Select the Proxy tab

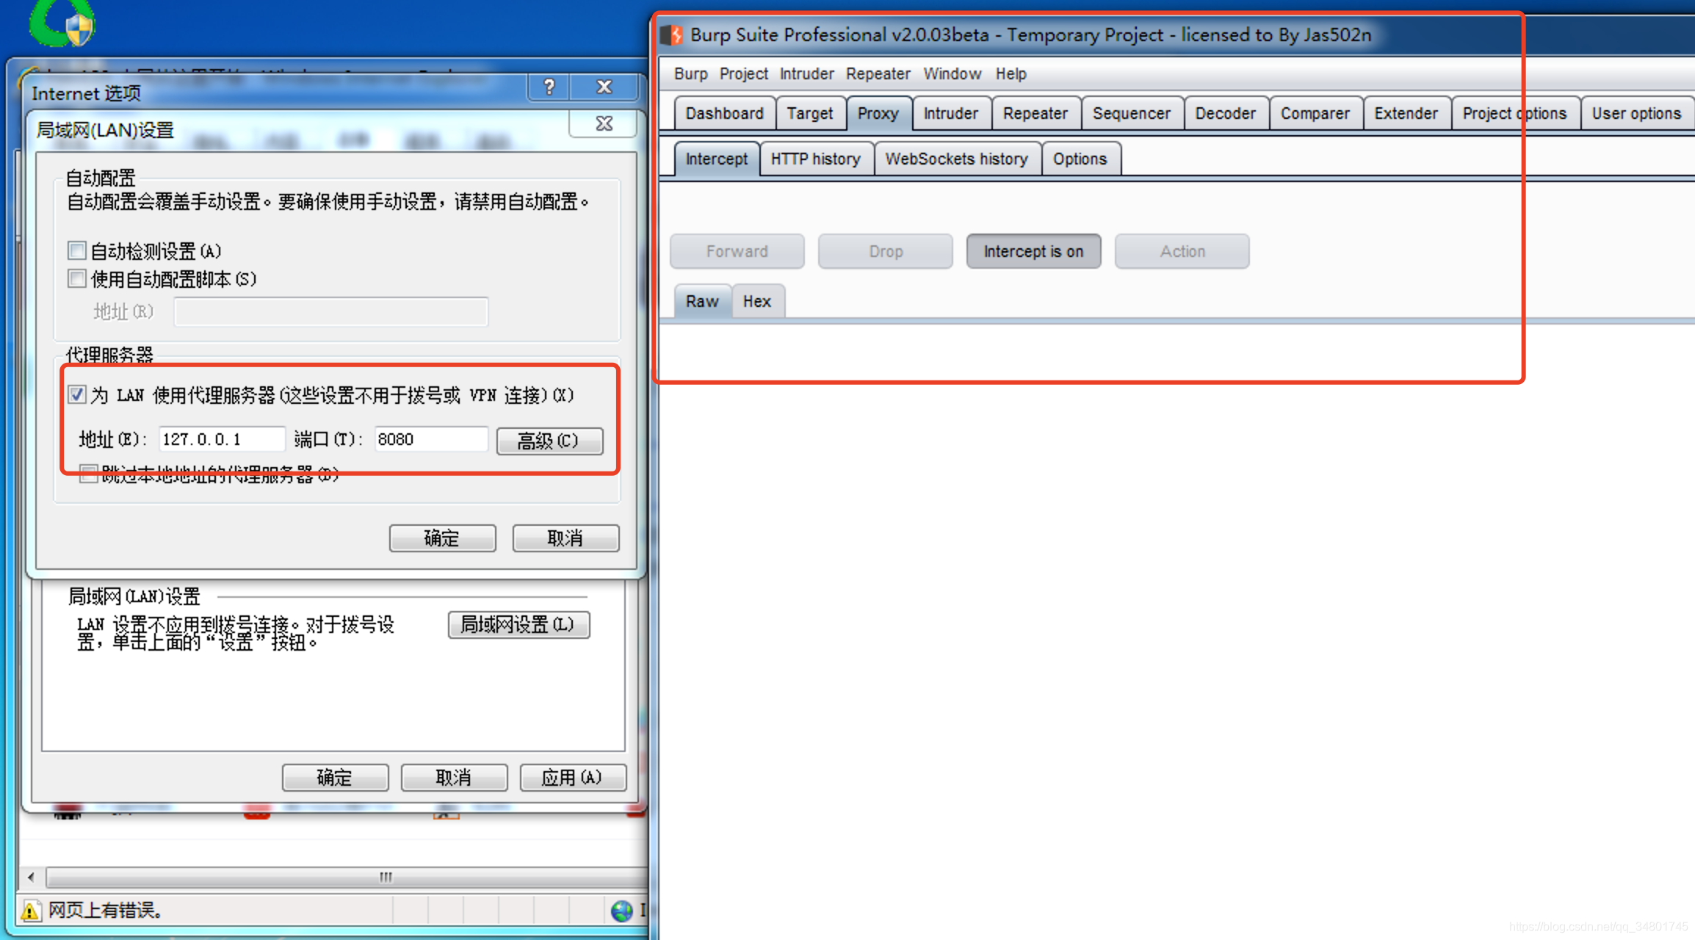[878, 114]
